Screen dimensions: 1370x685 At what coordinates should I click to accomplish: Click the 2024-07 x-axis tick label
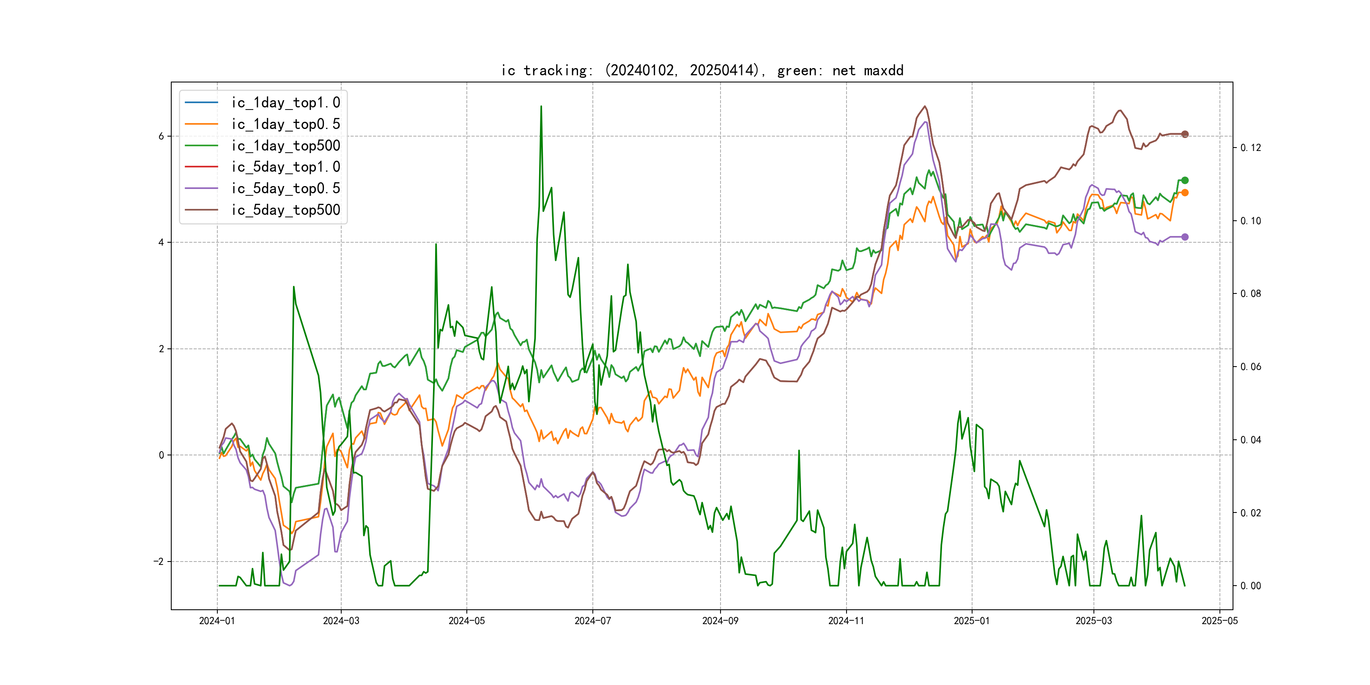(x=592, y=621)
